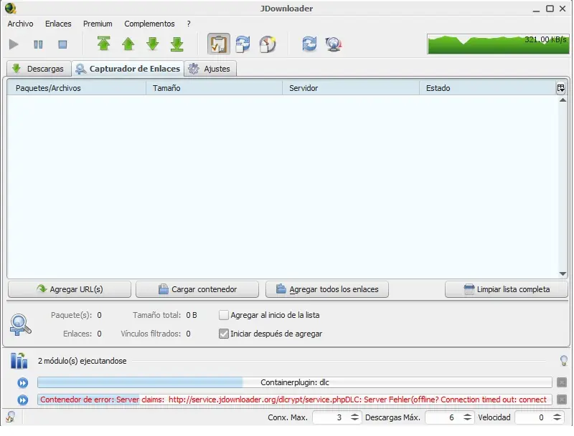Dismiss the Contenedor de error message

pyautogui.click(x=562, y=399)
